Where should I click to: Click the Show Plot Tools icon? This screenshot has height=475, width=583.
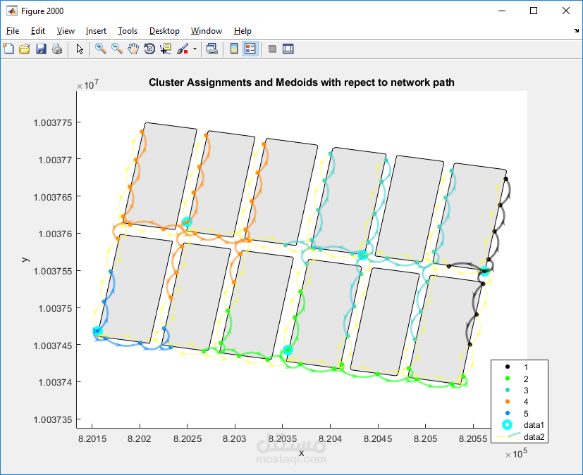pyautogui.click(x=288, y=49)
